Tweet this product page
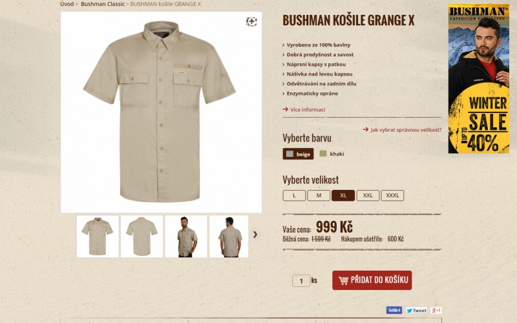517x323 pixels. tap(416, 310)
